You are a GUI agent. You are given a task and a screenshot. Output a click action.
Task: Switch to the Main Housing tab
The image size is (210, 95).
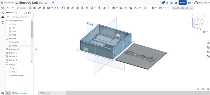point(25,93)
